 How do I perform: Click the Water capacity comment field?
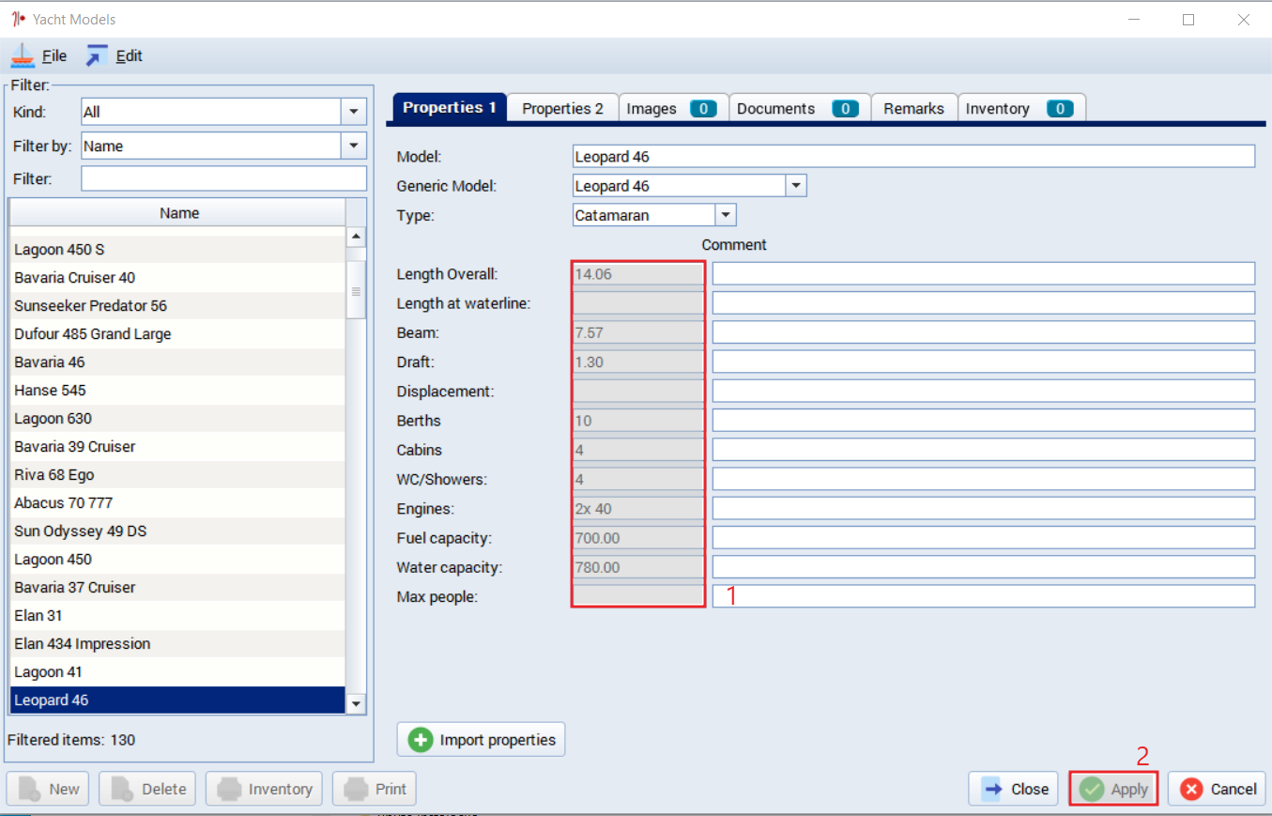tap(984, 566)
